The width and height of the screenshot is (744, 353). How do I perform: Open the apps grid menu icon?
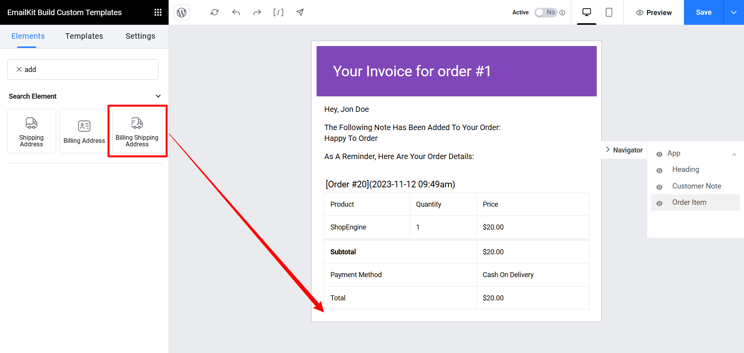point(158,12)
